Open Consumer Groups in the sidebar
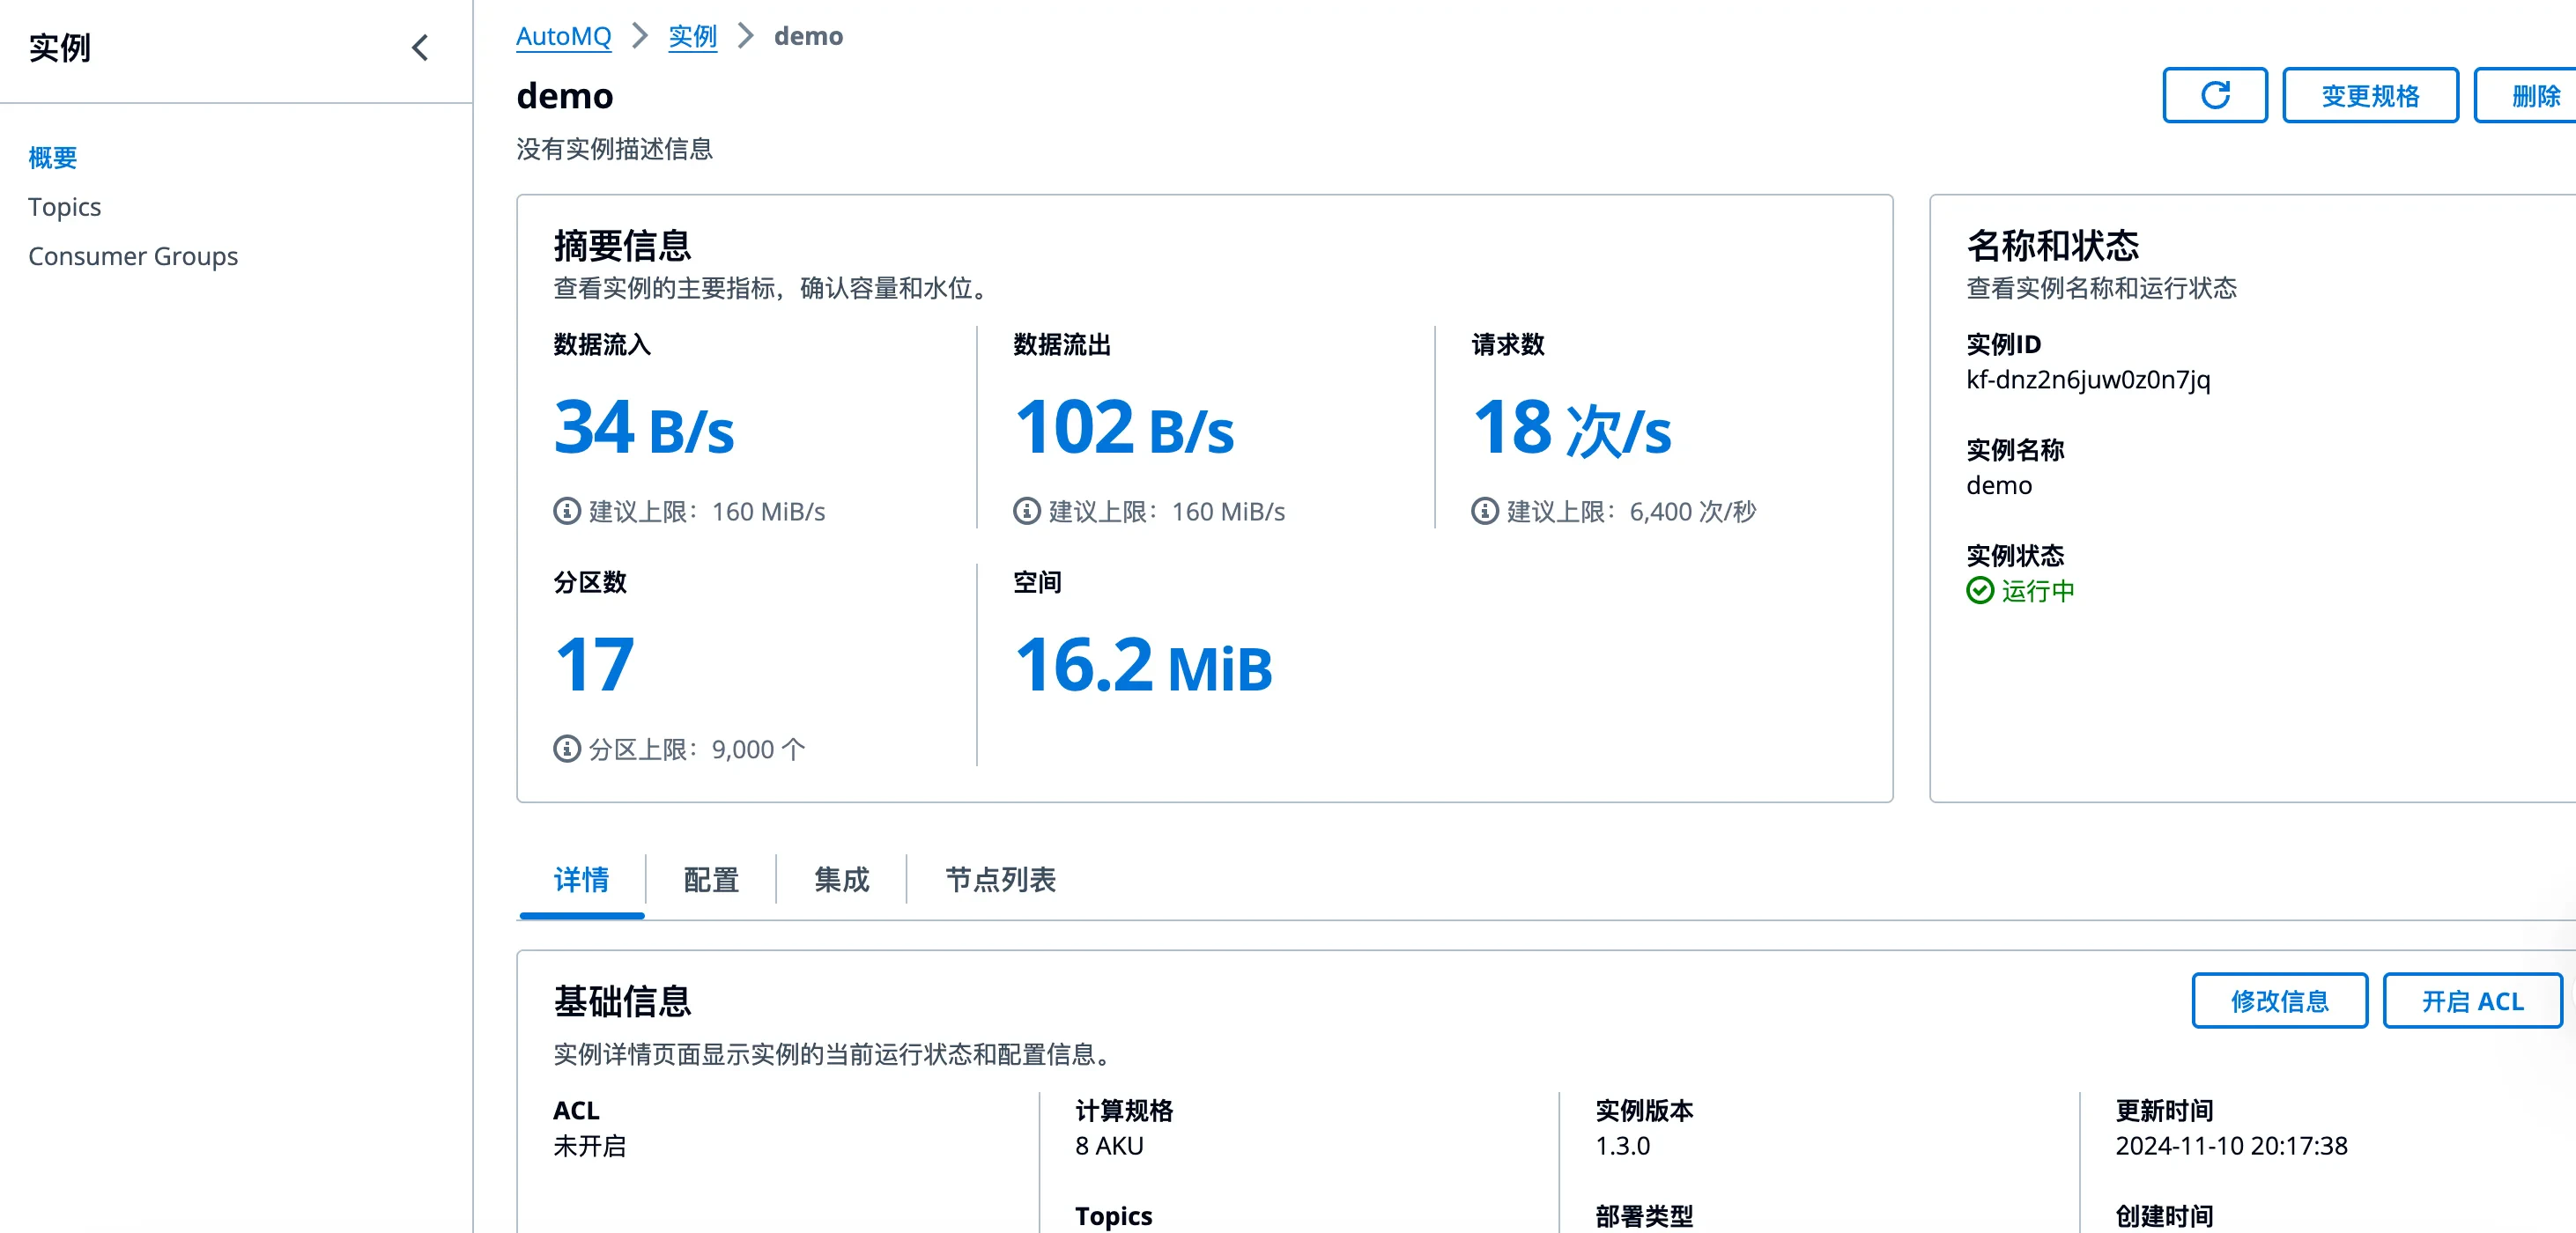The image size is (2576, 1233). [133, 256]
